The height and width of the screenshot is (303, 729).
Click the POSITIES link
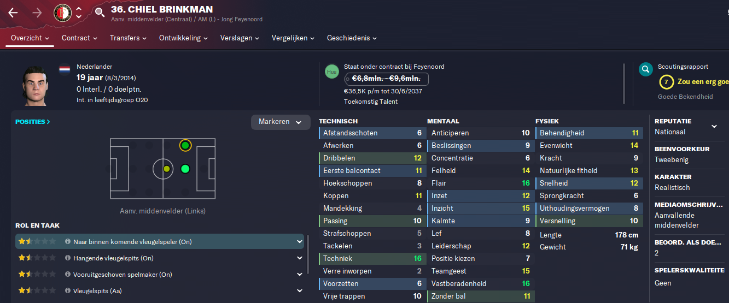pos(33,122)
